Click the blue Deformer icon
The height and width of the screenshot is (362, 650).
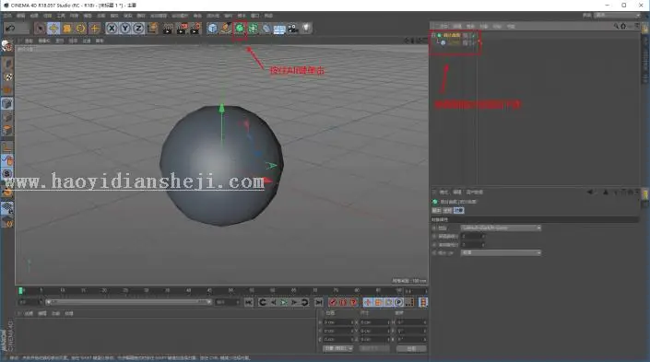266,29
